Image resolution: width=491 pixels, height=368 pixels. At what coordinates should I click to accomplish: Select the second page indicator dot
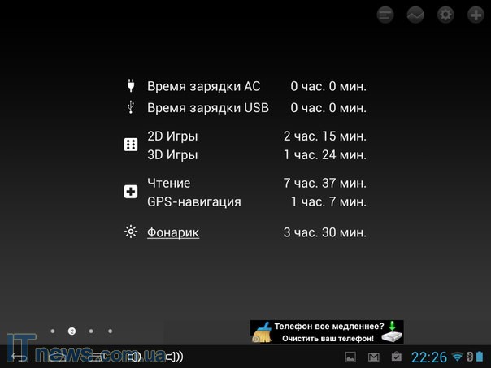[x=72, y=331]
